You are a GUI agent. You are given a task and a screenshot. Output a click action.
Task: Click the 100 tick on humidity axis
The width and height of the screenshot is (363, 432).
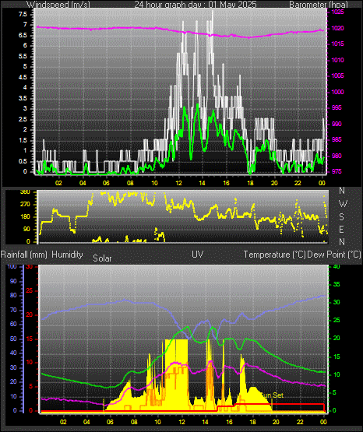coord(12,267)
